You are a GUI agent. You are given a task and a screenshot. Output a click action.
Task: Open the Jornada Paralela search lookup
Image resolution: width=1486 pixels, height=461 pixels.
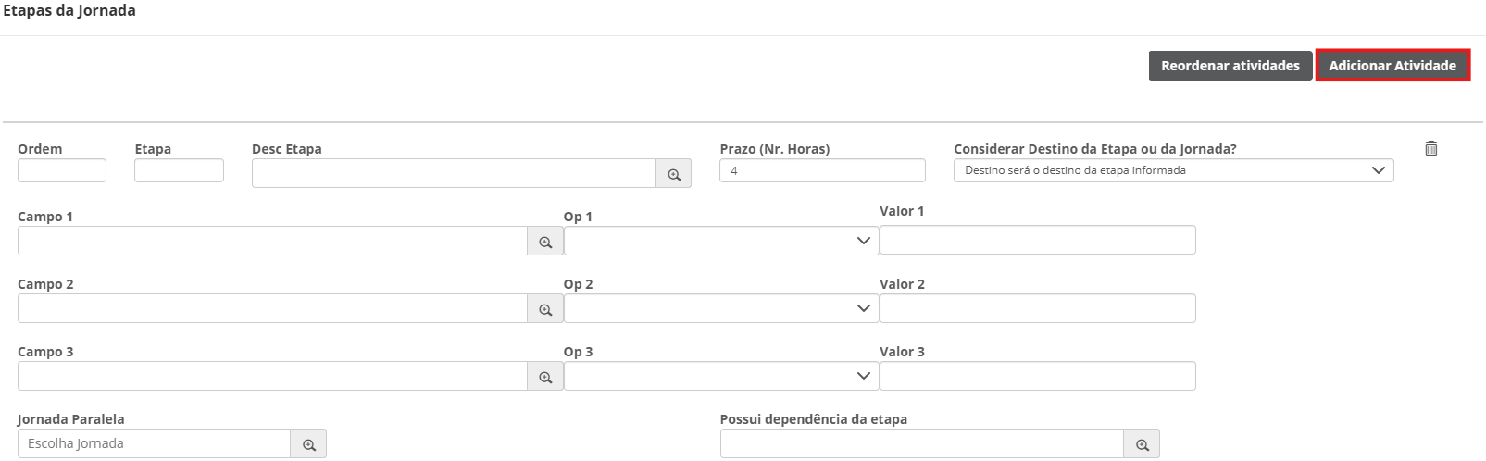[308, 444]
